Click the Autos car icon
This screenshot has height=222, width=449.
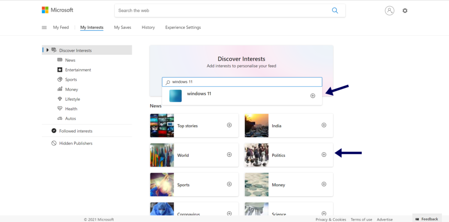pyautogui.click(x=60, y=118)
